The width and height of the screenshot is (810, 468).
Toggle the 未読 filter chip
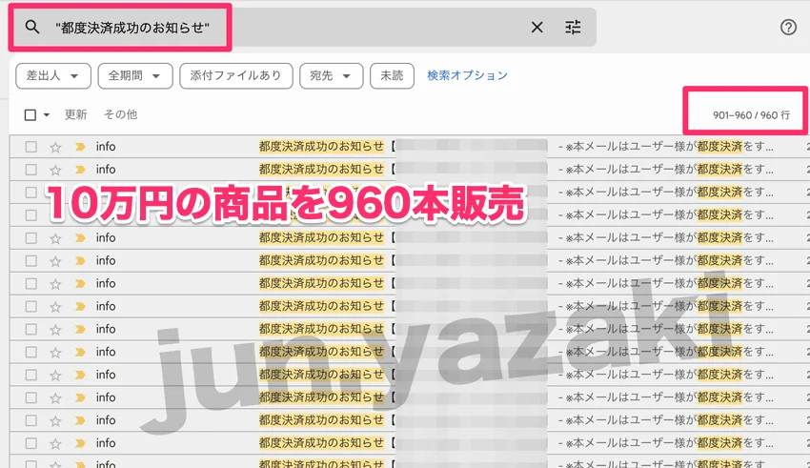(x=392, y=76)
